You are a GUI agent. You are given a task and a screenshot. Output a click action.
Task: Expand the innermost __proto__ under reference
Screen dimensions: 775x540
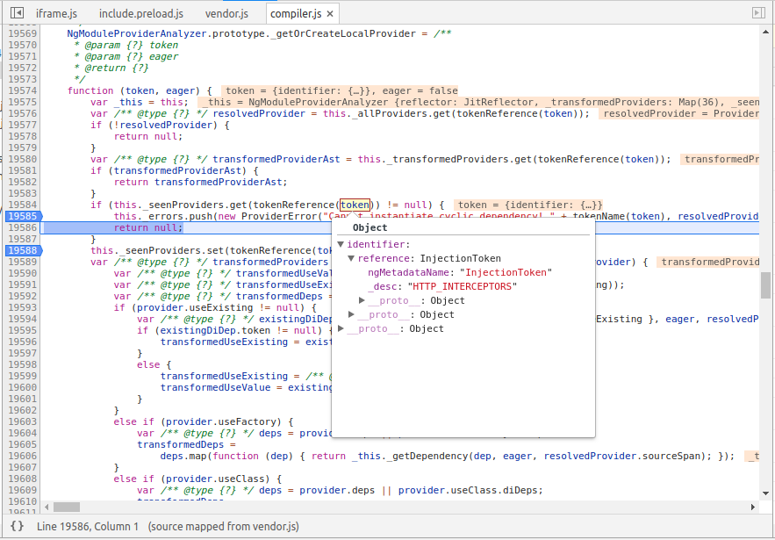coord(362,300)
